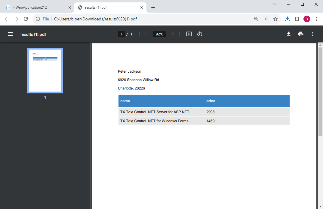Click the name Peter Jackson

point(130,71)
